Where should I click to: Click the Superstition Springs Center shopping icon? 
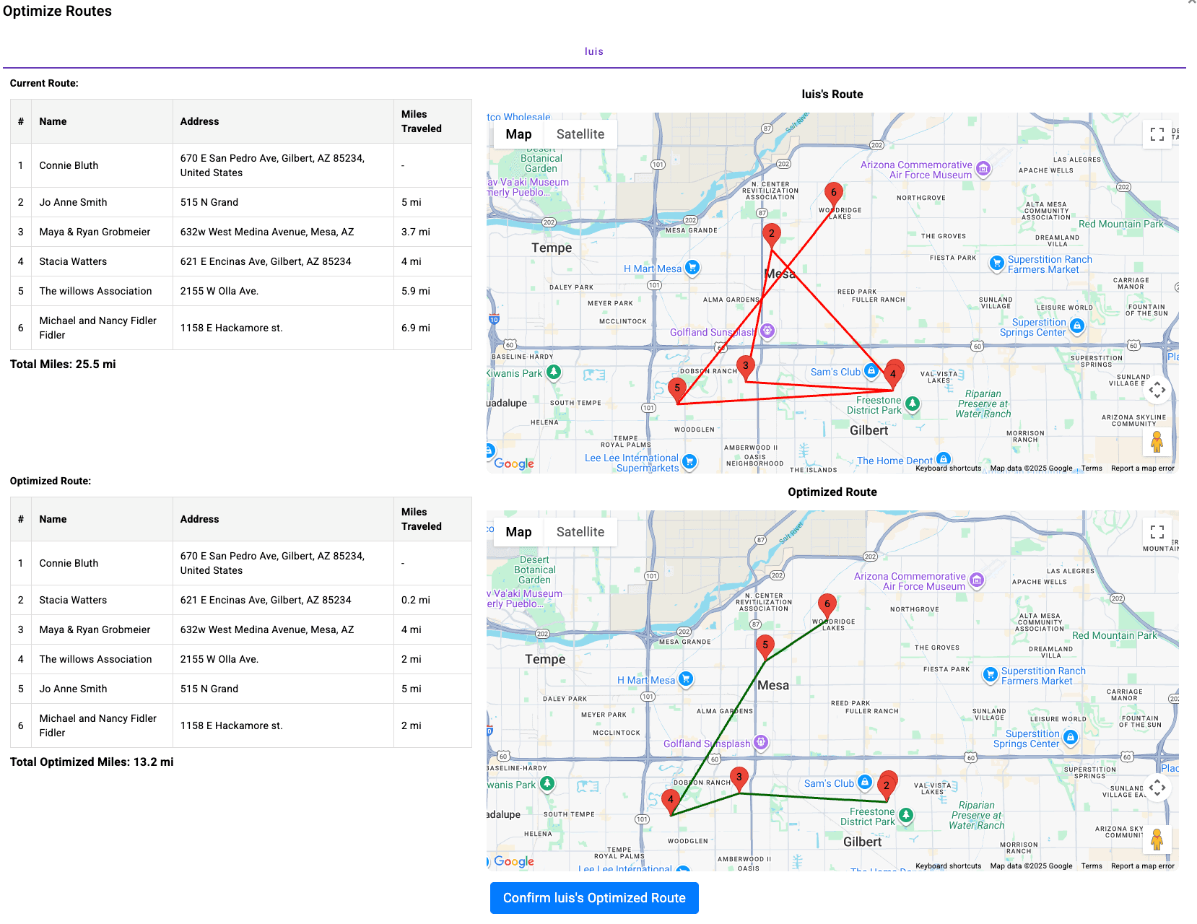1076,326
